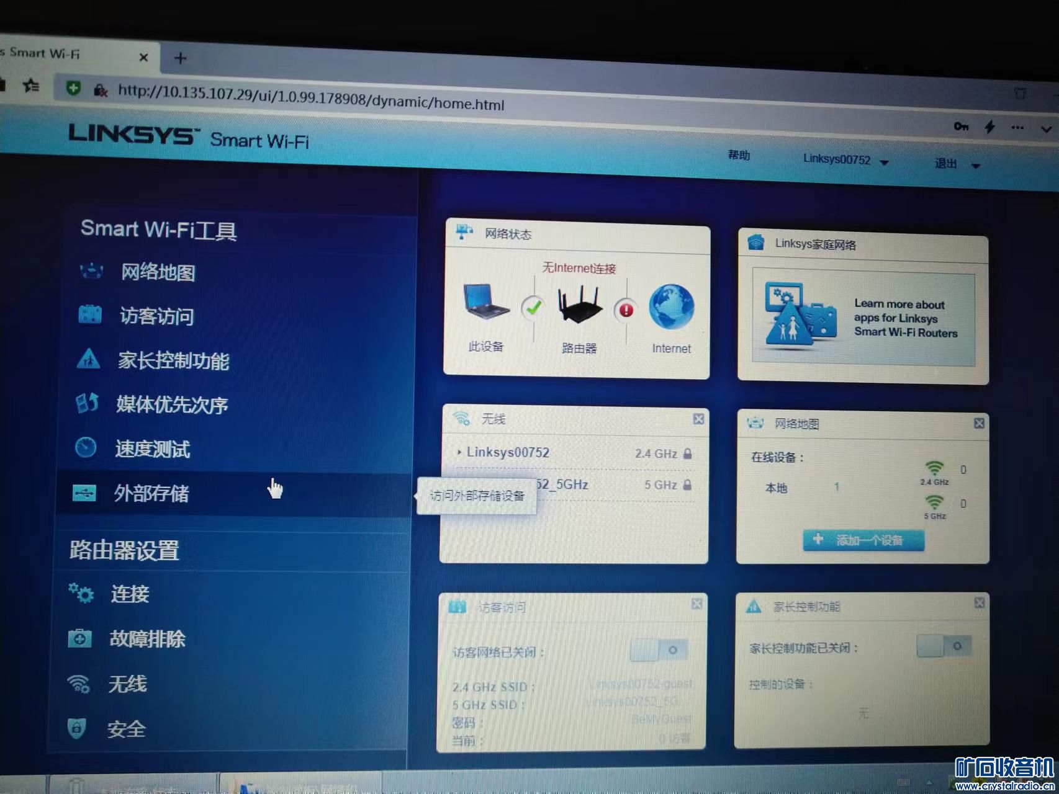Select 外部存储 menu item
The image size is (1059, 794).
click(151, 494)
